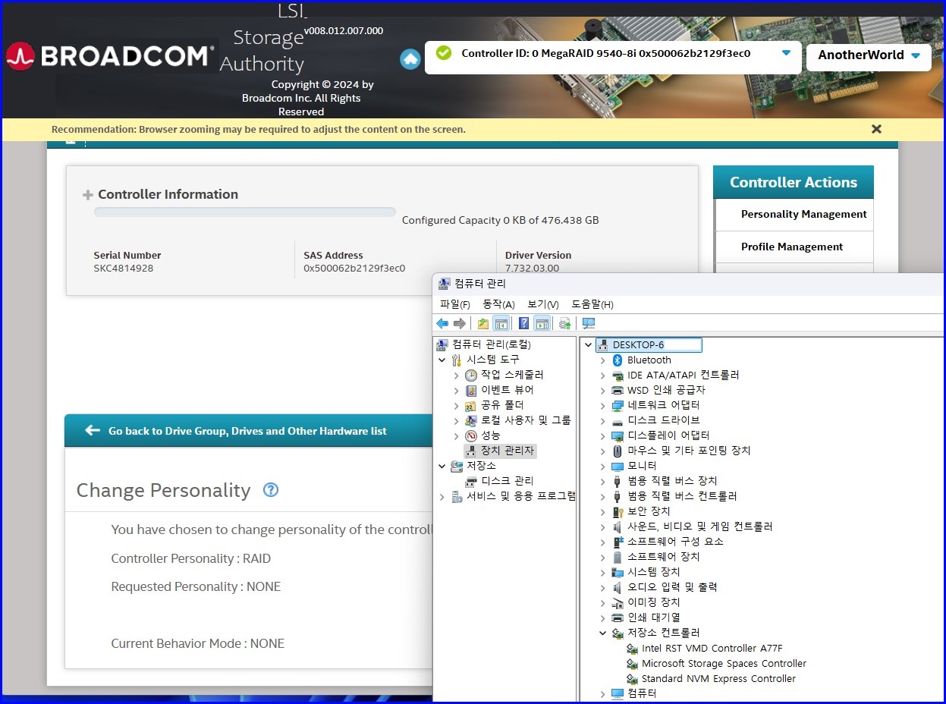Go to LSI Storage Authority home icon
This screenshot has height=704, width=946.
tap(410, 59)
